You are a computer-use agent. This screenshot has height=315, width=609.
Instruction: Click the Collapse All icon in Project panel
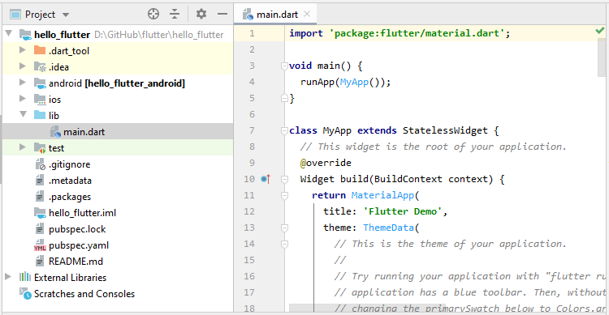[x=175, y=14]
